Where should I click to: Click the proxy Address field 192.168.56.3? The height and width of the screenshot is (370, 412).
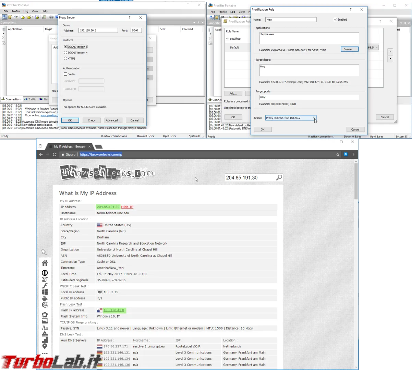[x=98, y=30]
